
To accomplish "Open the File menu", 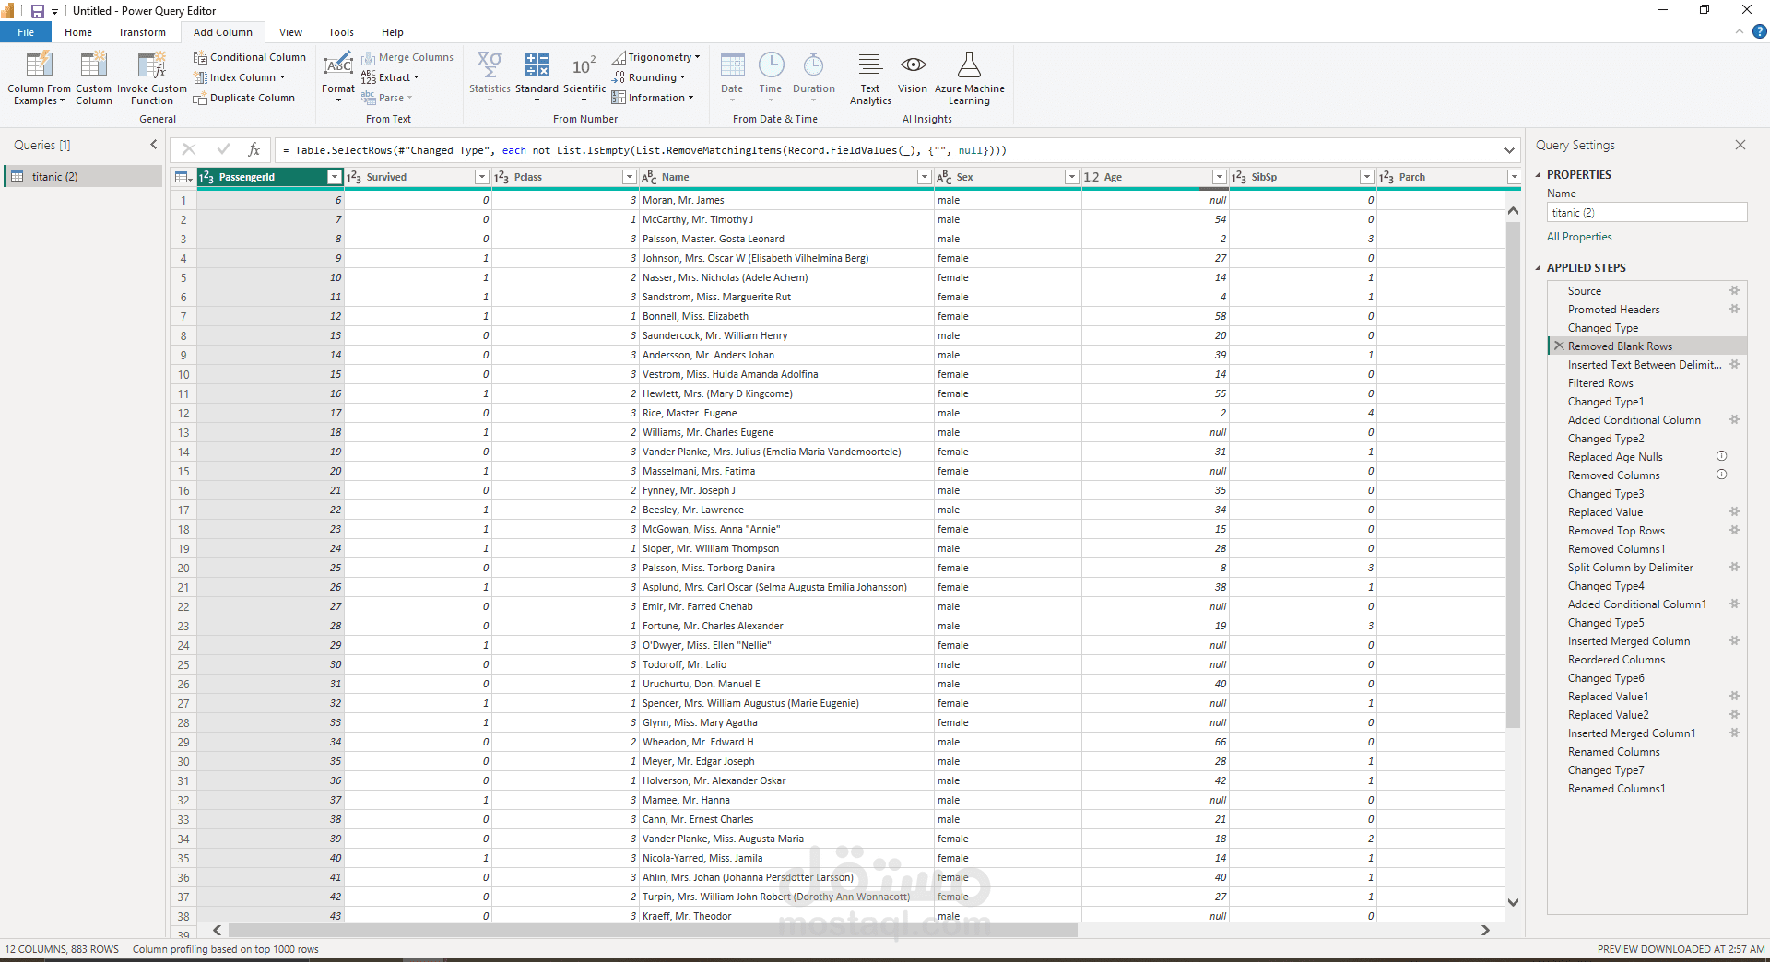I will point(26,32).
